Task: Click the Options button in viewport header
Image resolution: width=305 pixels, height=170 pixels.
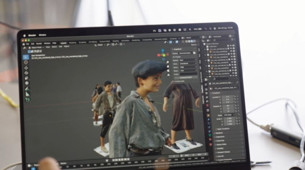Action: pyautogui.click(x=193, y=45)
